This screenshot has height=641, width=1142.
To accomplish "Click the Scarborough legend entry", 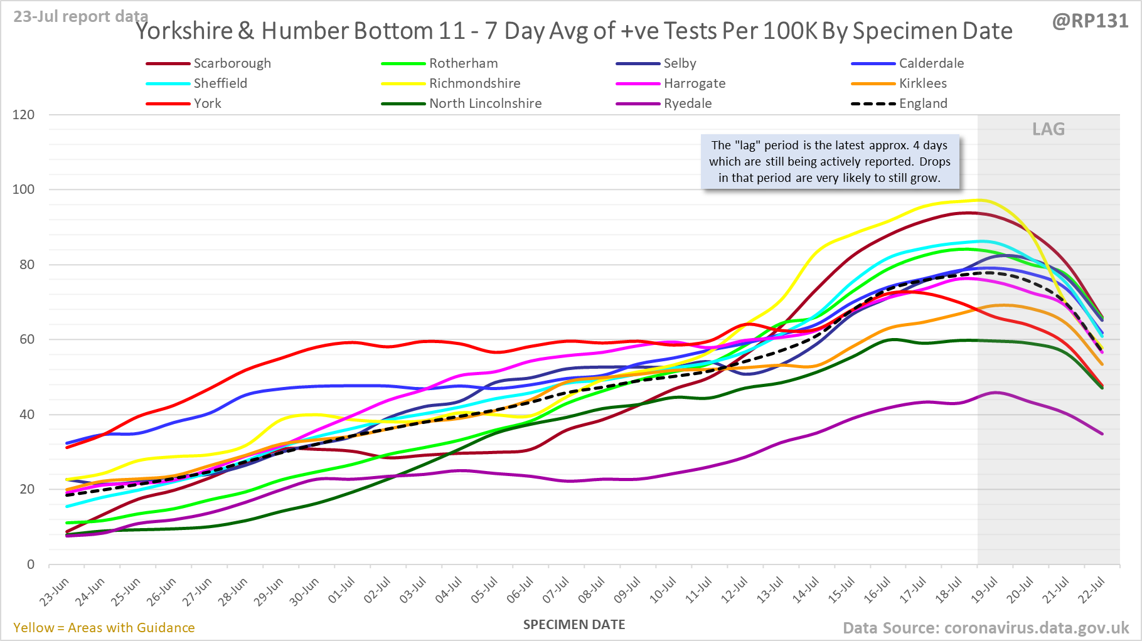I will coord(232,63).
